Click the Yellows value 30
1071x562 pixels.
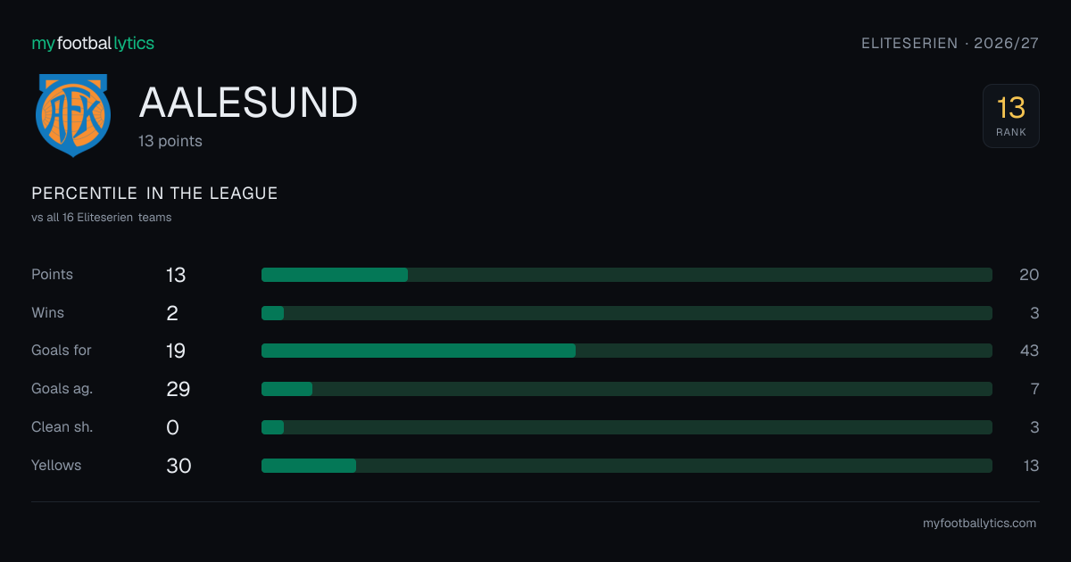click(178, 466)
